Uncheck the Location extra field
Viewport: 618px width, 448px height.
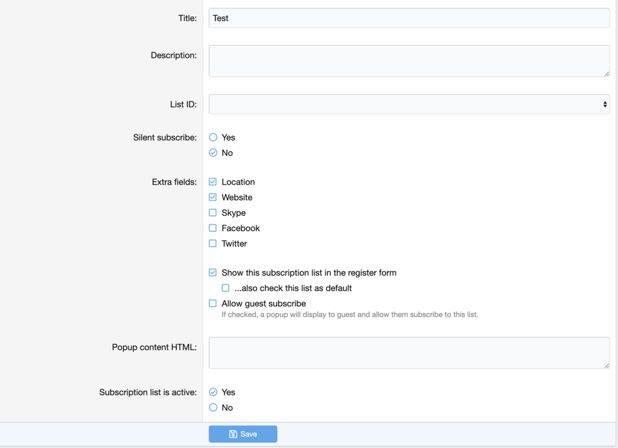pos(212,181)
